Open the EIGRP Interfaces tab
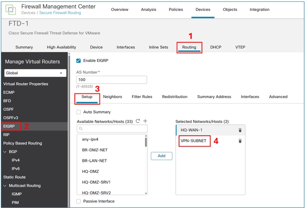Image resolution: width=305 pixels, height=208 pixels. tap(250, 97)
